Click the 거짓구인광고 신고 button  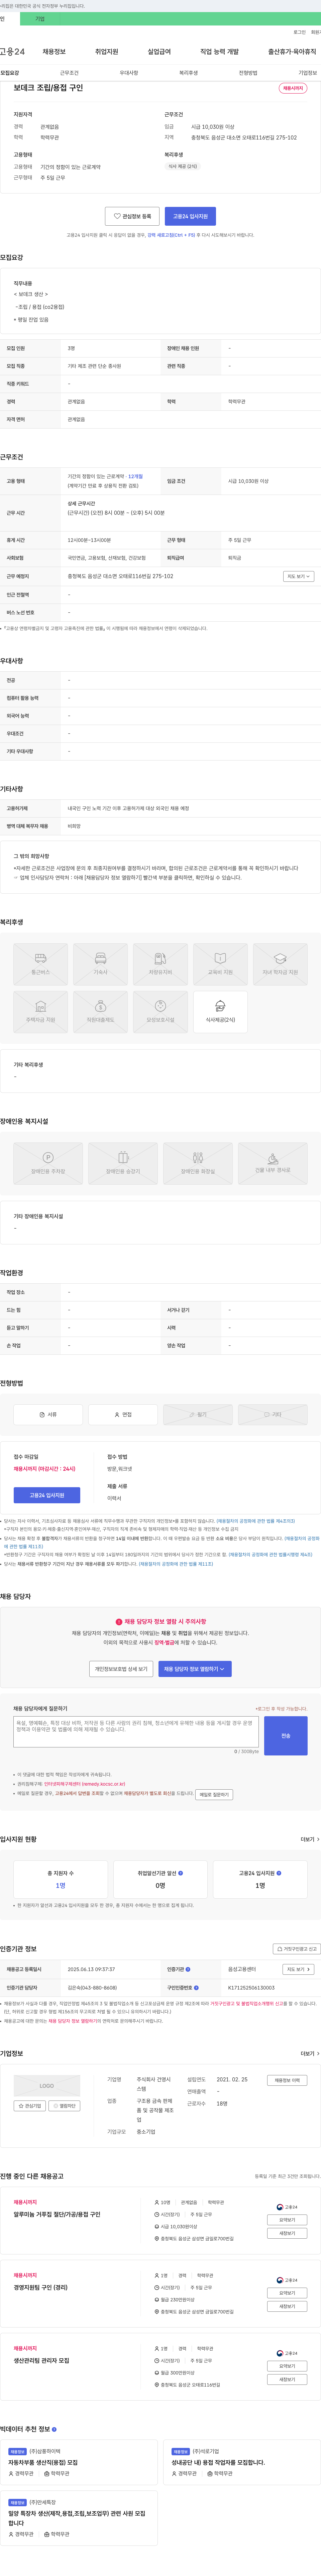tap(297, 1949)
